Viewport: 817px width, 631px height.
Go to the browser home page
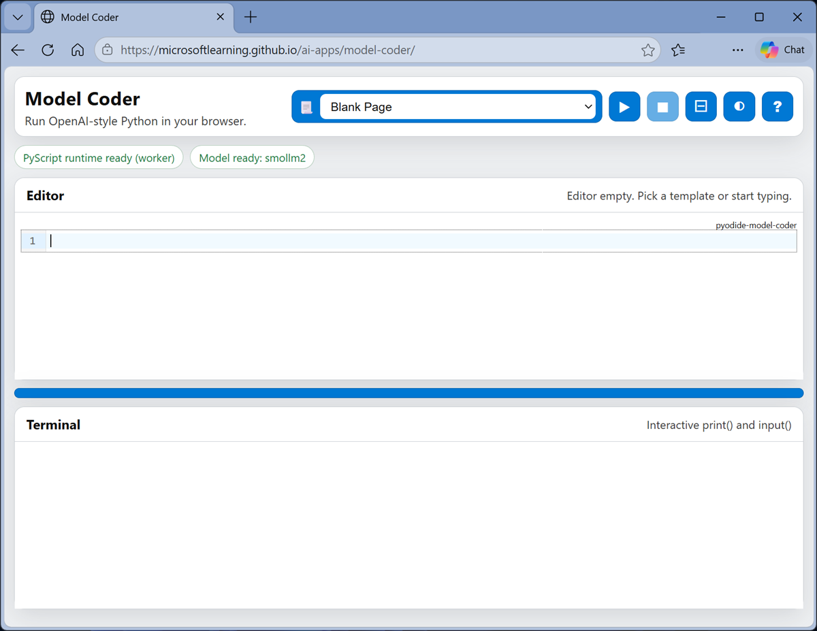coord(77,49)
